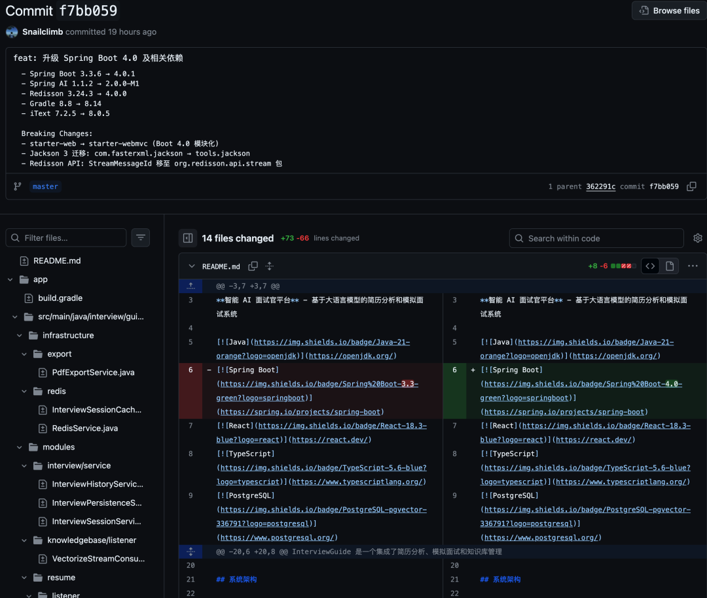
Task: Click README.md filename in diff header
Action: [x=221, y=266]
